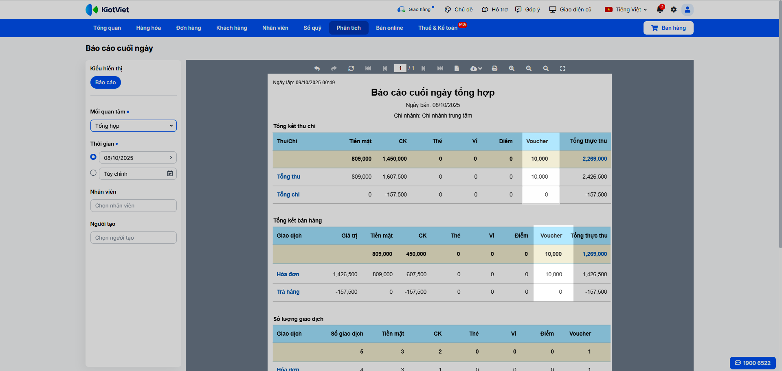Open the 1900 6522 support chat
Viewport: 782px width, 371px height.
tap(753, 363)
